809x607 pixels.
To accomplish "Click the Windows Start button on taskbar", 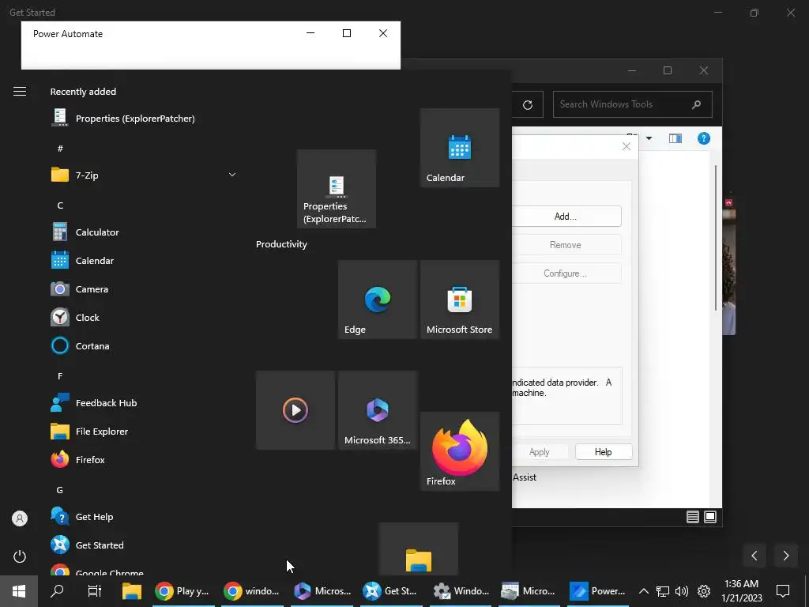I will [19, 591].
